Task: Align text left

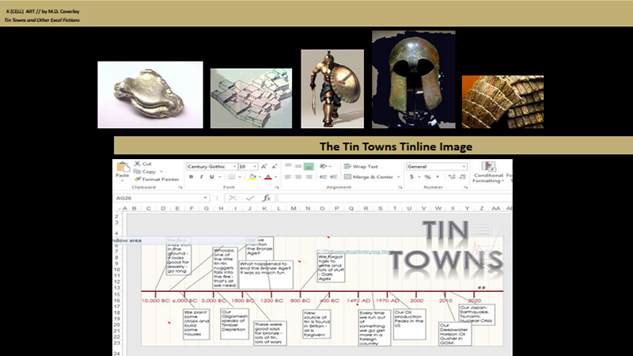Action: [x=288, y=176]
